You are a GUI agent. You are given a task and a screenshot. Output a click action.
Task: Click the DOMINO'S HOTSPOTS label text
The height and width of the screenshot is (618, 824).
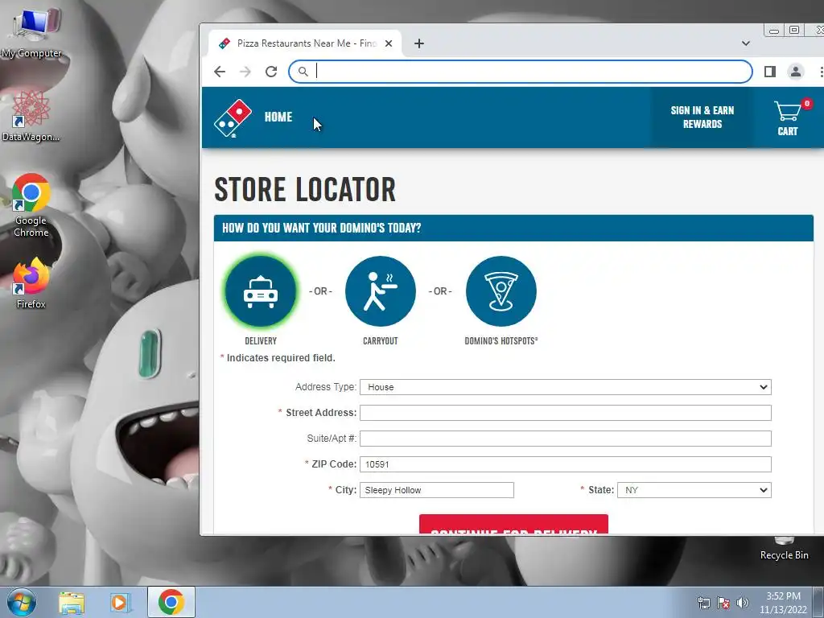(501, 341)
